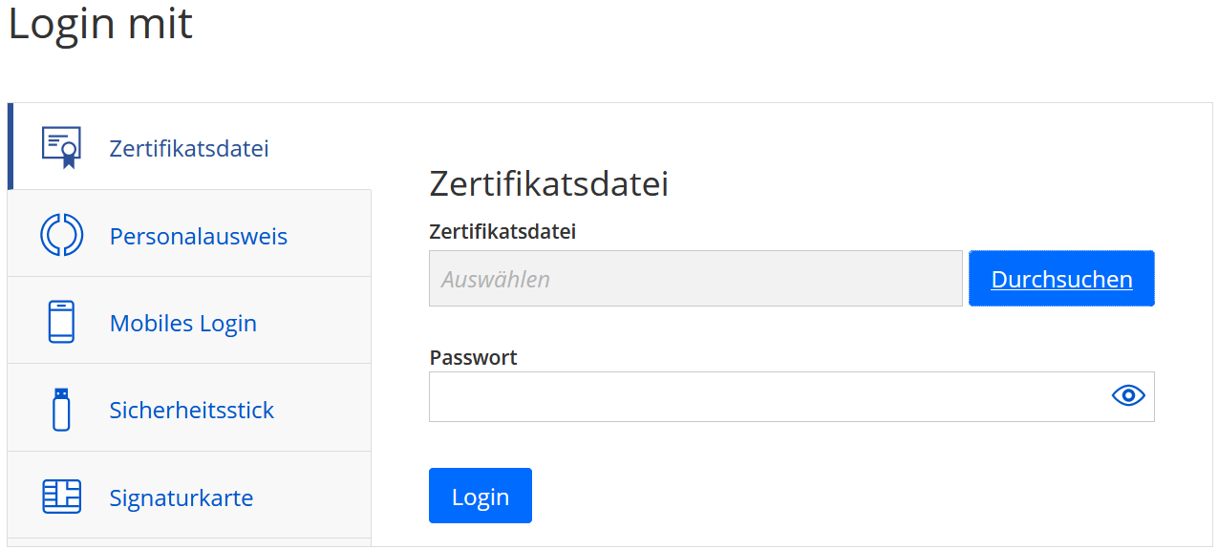The height and width of the screenshot is (550, 1218).
Task: Click the USB stick icon beside Sicherheitsstick
Action: click(x=60, y=408)
